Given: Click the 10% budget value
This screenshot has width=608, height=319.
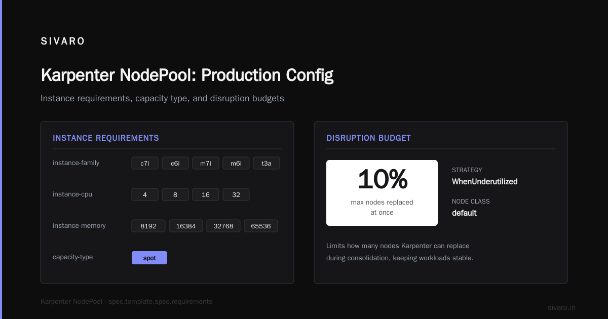Looking at the screenshot, I should click(x=382, y=179).
